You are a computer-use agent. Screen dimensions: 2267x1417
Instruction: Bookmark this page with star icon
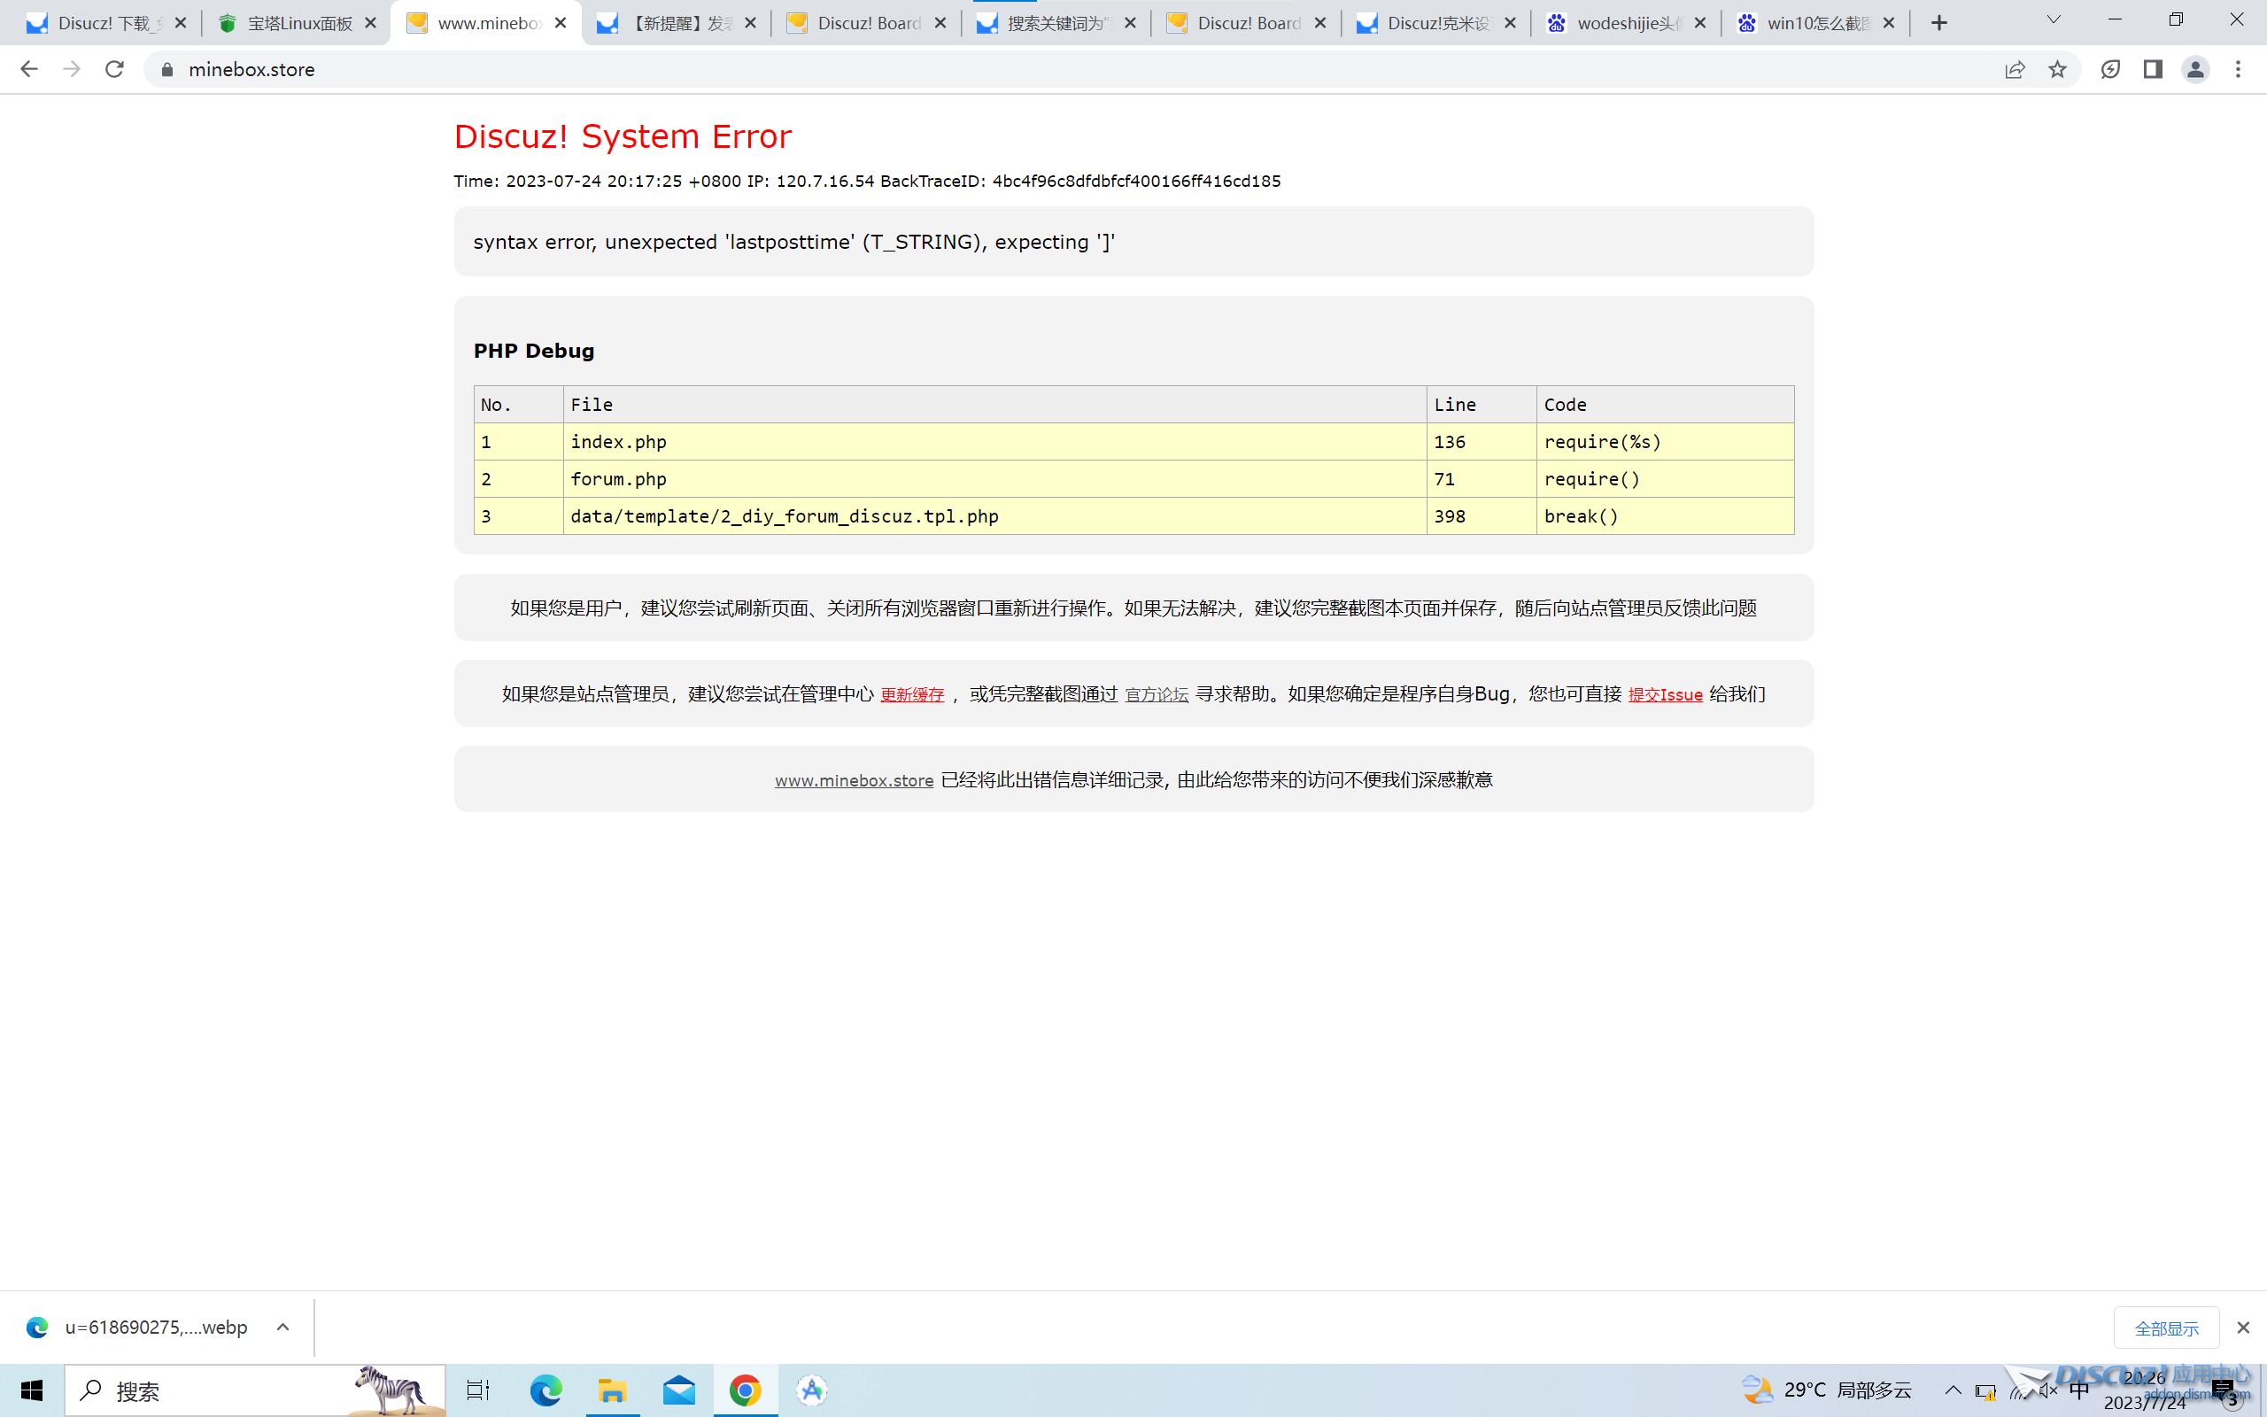[2057, 69]
